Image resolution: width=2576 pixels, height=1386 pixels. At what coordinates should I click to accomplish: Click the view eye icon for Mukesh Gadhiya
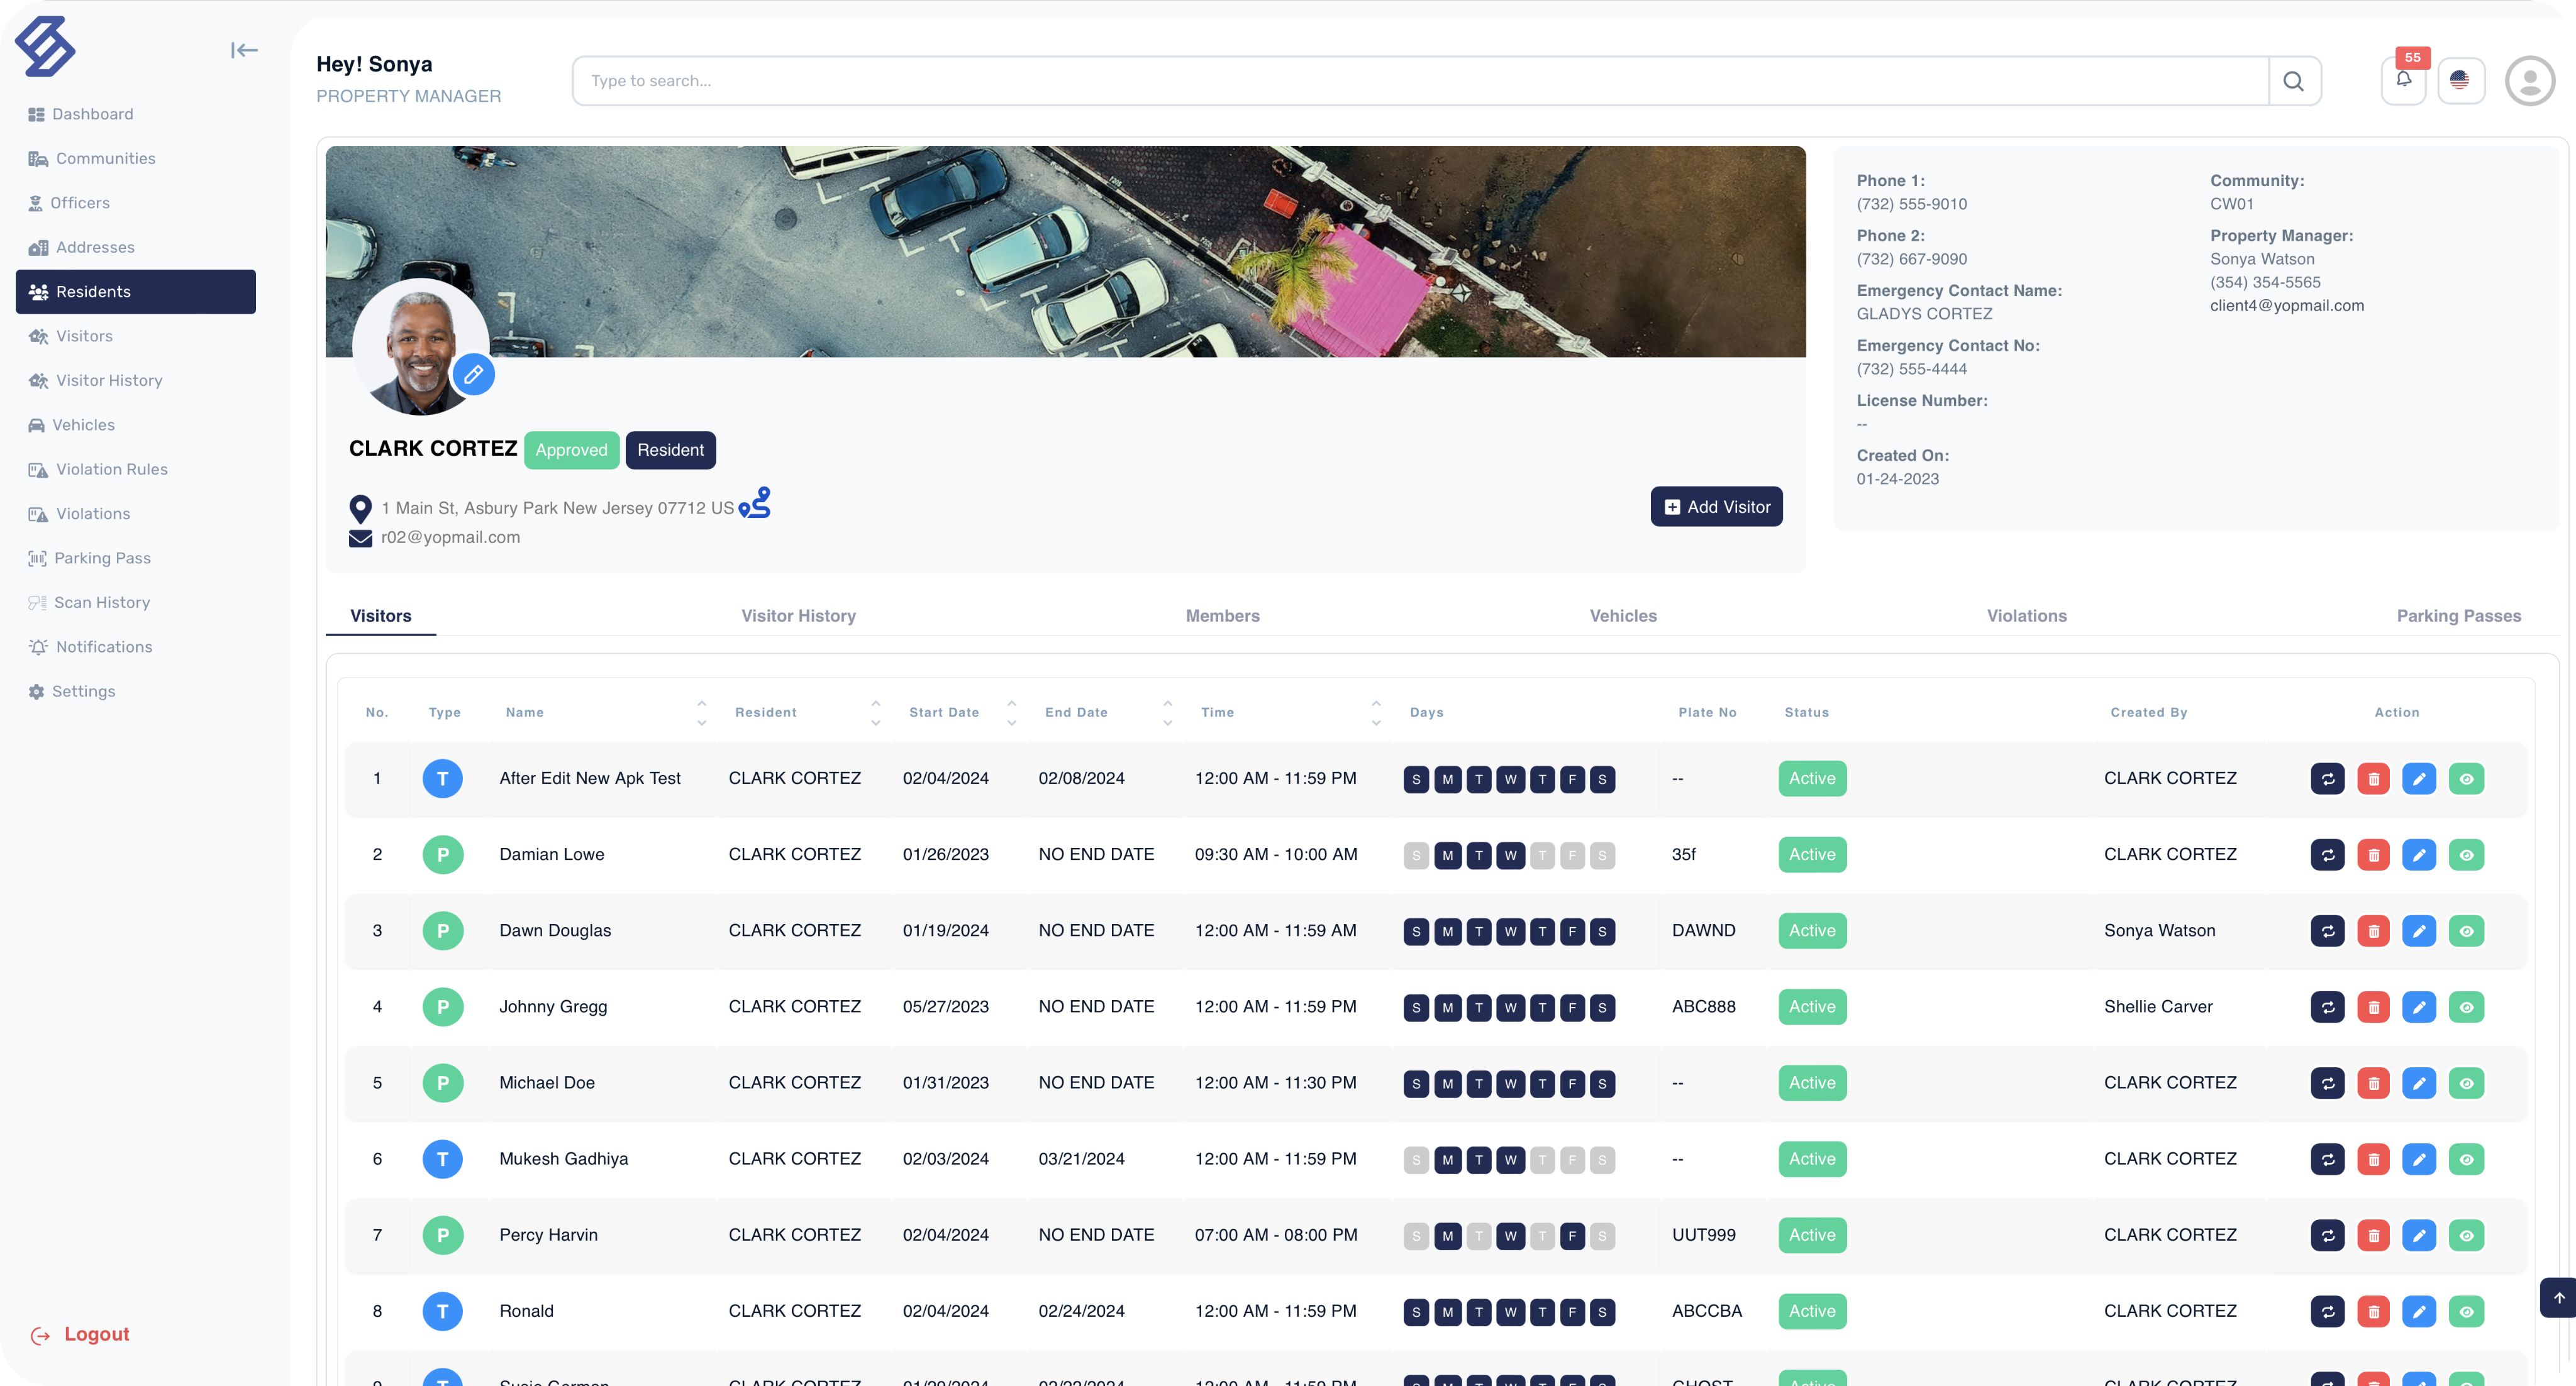point(2466,1159)
